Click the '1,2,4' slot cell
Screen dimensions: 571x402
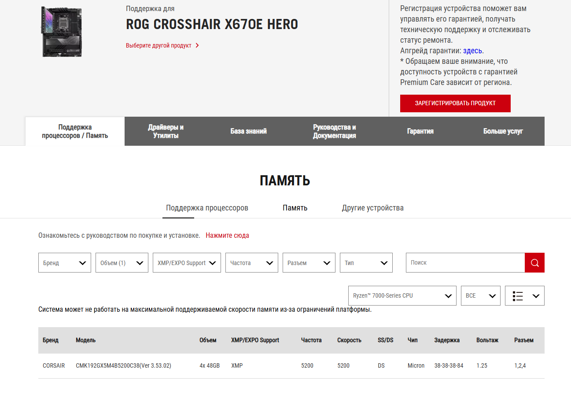(x=520, y=366)
